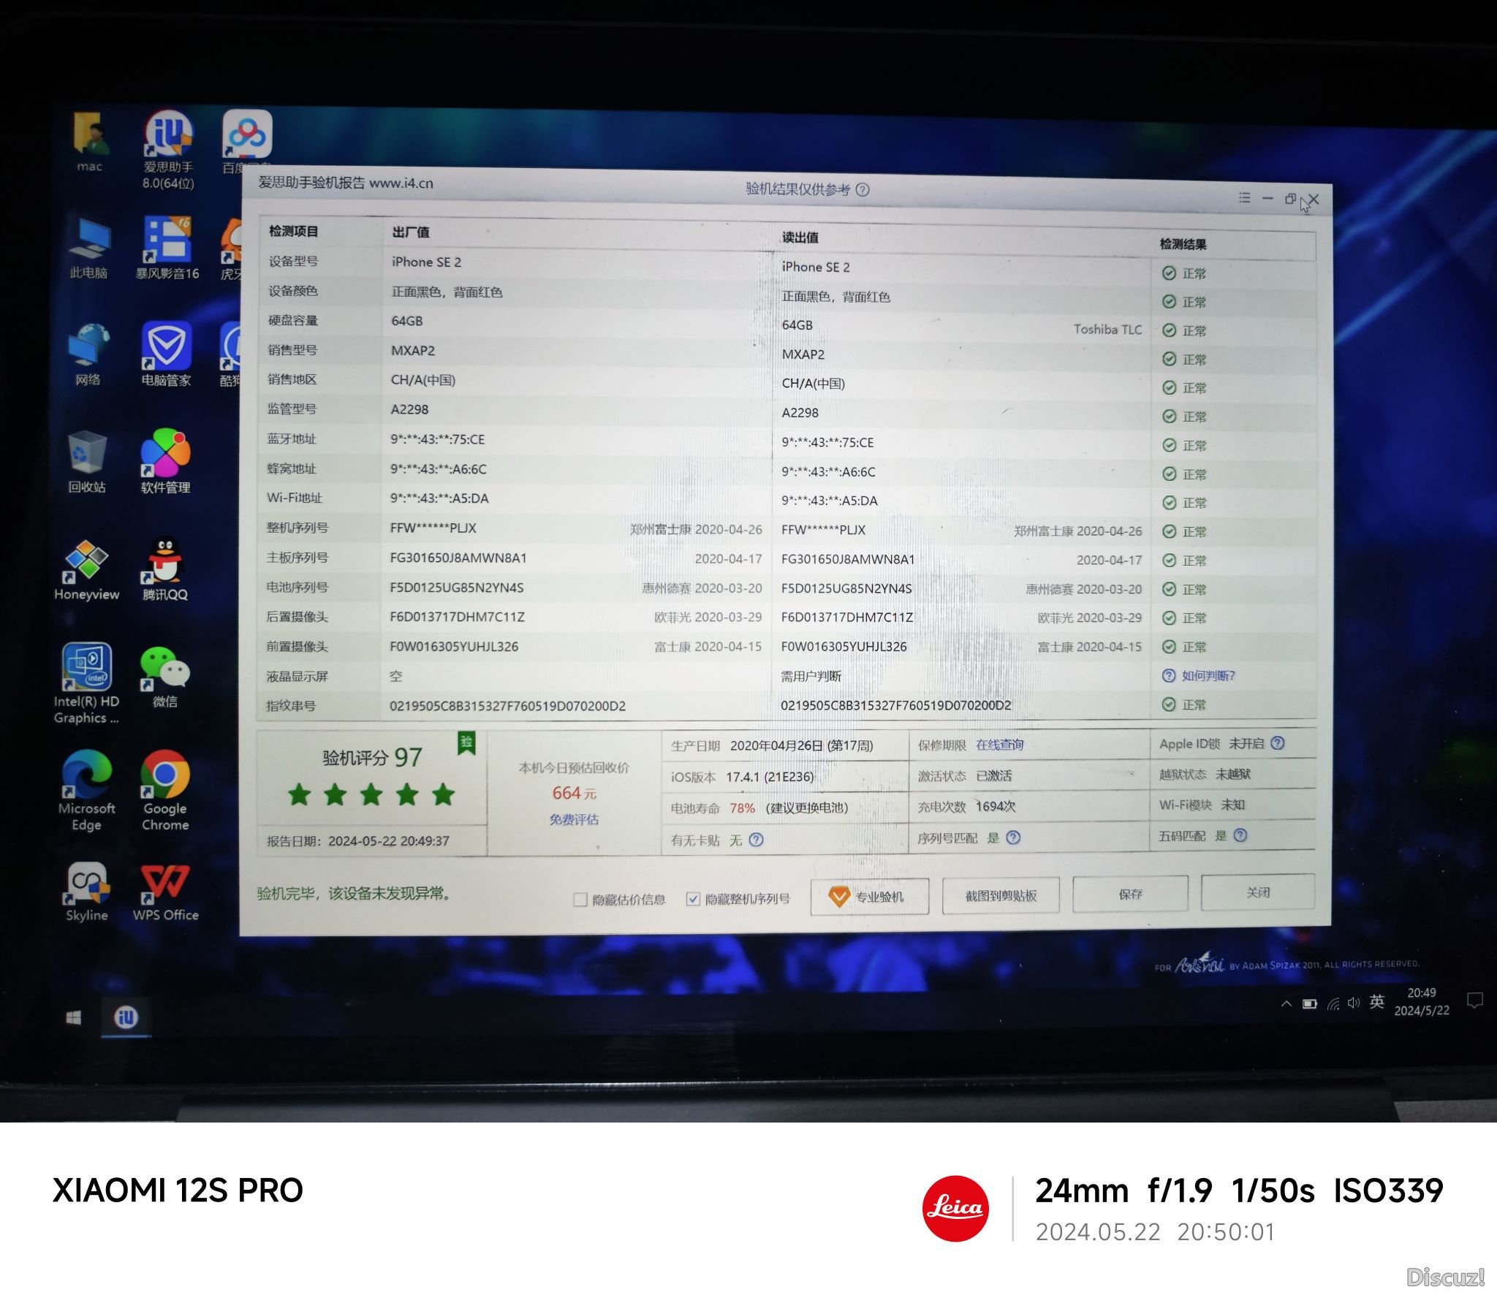Viewport: 1497px width, 1295px height.
Task: Minimize the 验机报告 window
Action: 1267,199
